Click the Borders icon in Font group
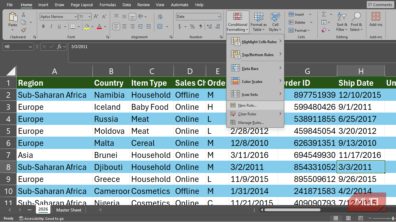 (x=72, y=27)
